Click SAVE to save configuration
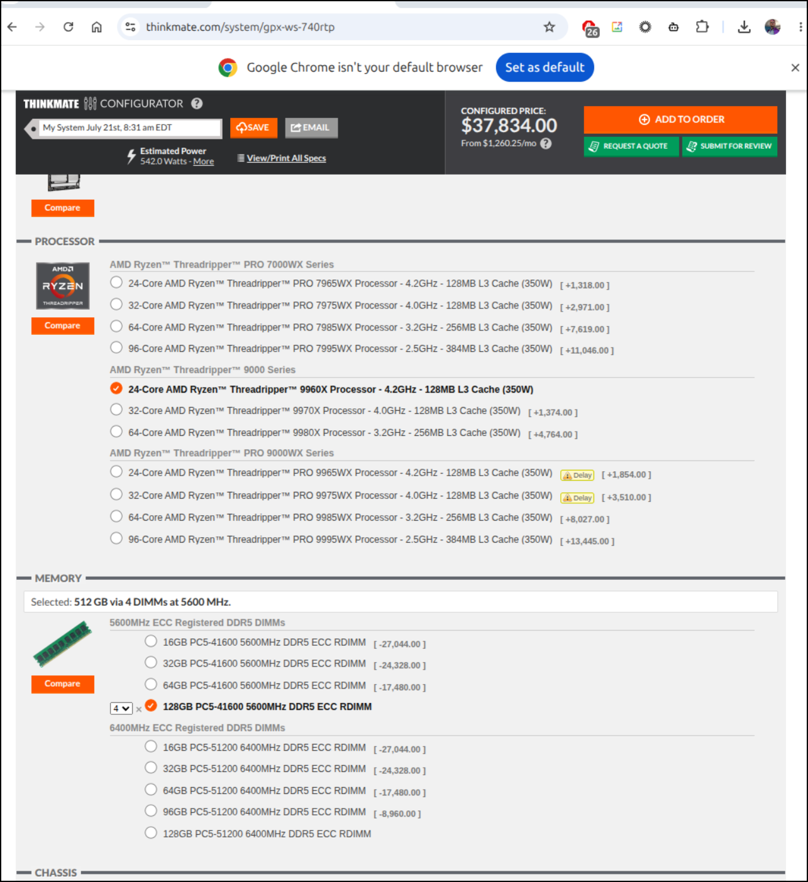 point(253,128)
